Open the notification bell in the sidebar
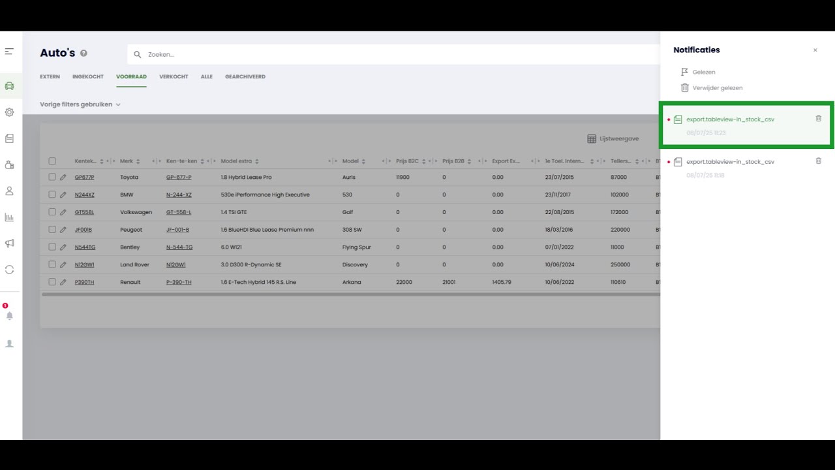Image resolution: width=835 pixels, height=470 pixels. 9,316
